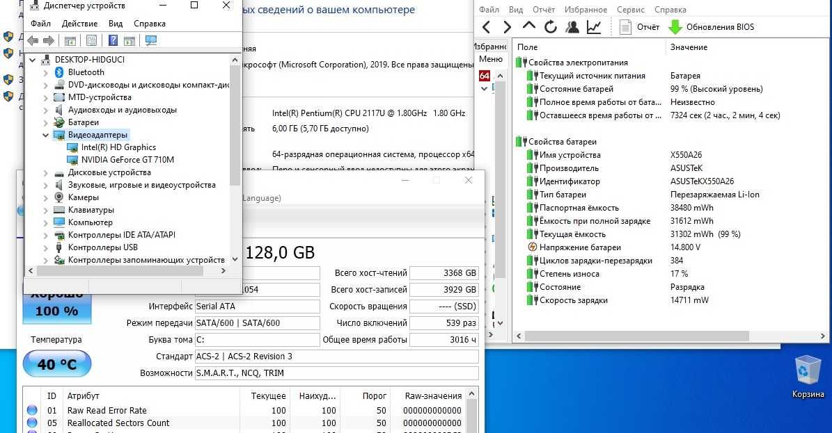Click the Bluetooth device icon

tap(59, 72)
